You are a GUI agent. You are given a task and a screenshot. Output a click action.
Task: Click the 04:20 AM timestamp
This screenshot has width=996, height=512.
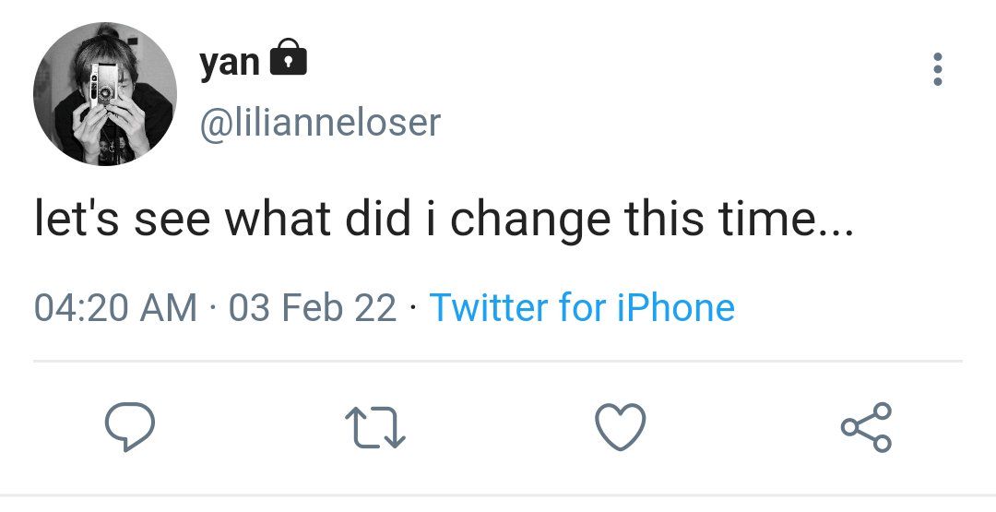(115, 308)
